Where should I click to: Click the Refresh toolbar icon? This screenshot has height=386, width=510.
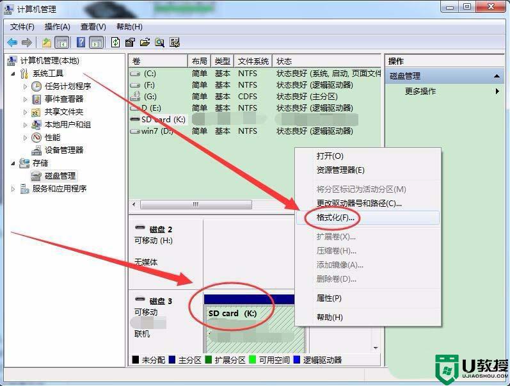click(x=115, y=42)
